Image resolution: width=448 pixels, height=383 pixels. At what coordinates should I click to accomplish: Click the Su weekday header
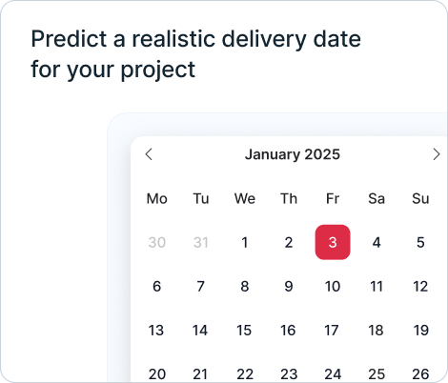[420, 199]
